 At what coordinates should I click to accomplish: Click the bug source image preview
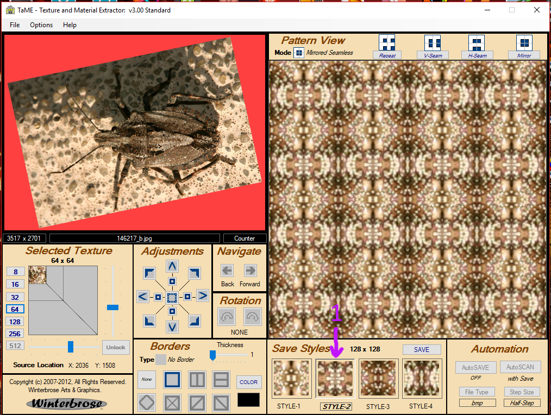[x=135, y=133]
